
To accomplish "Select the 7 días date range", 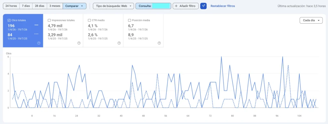I will click(26, 6).
